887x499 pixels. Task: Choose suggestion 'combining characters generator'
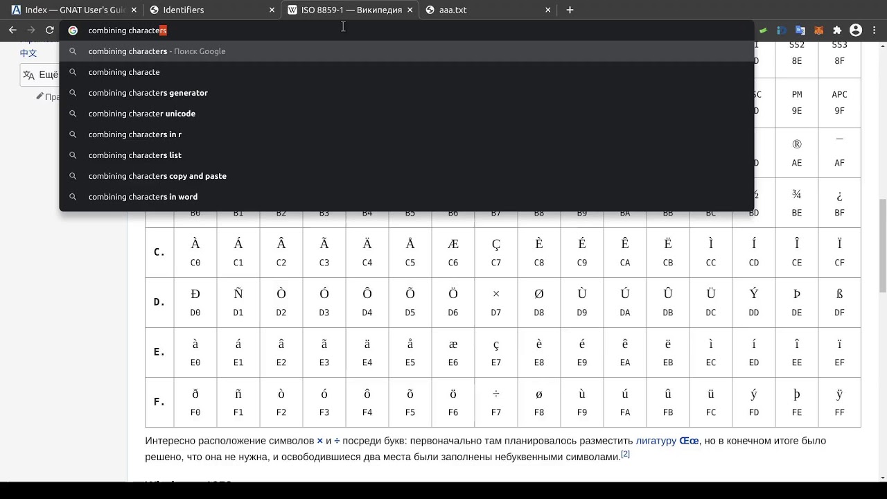click(x=148, y=93)
